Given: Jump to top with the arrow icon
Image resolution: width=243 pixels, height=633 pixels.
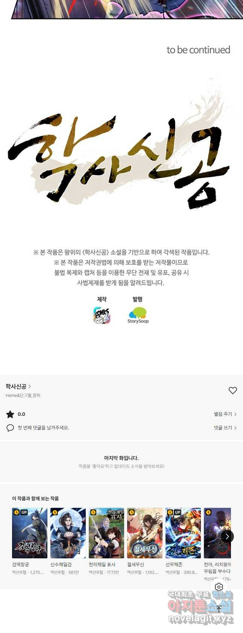Looking at the screenshot, I should point(219,609).
